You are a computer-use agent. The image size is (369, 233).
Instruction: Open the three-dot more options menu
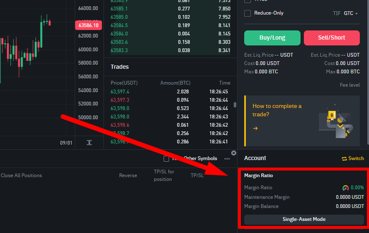click(227, 159)
